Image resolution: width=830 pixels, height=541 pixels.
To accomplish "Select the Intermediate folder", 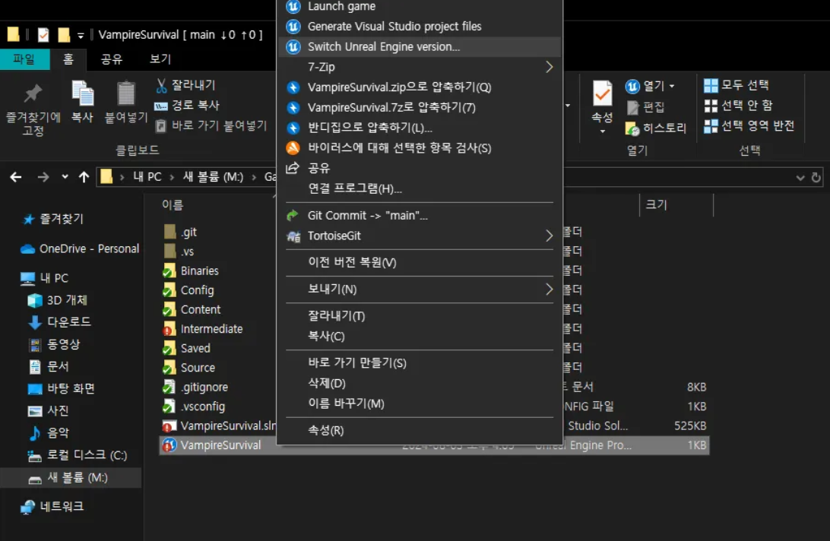I will point(202,329).
